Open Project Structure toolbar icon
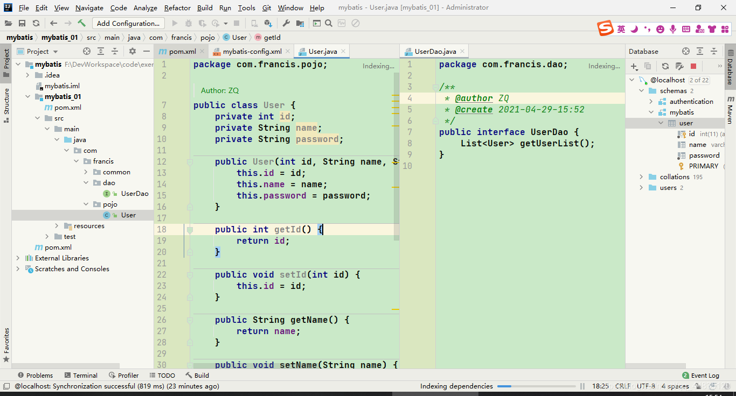This screenshot has height=396, width=736. [x=300, y=23]
